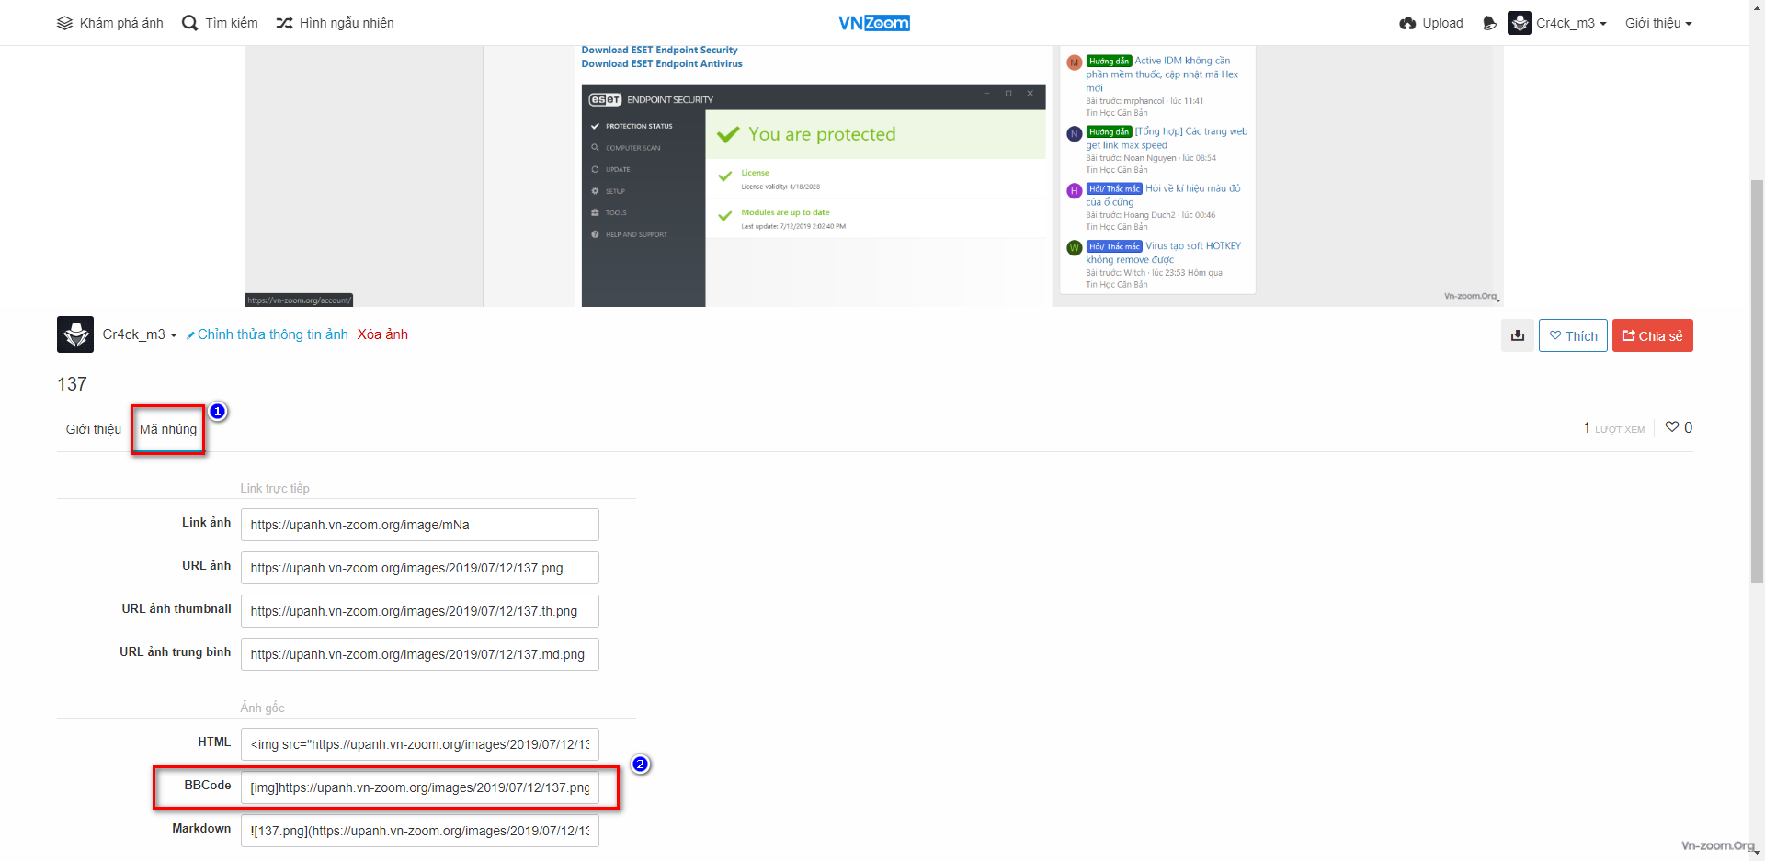1765x861 pixels.
Task: Switch to the Giới thiệu tab
Action: click(94, 429)
